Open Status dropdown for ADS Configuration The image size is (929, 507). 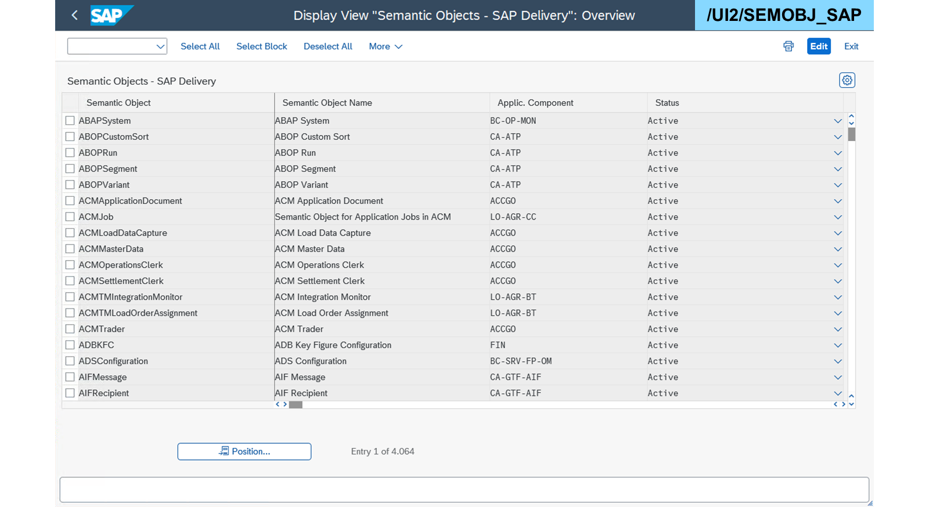[837, 361]
